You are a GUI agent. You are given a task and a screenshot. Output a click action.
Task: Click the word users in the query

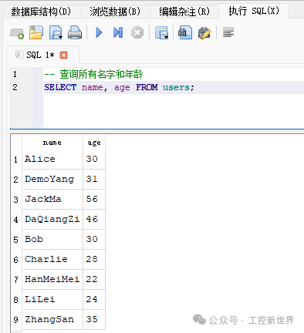point(176,87)
